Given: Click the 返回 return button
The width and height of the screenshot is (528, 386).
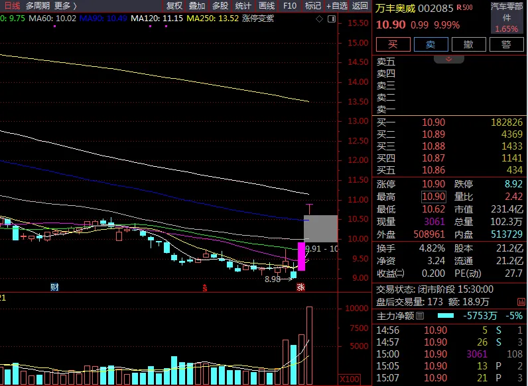Looking at the screenshot, I should [360, 6].
